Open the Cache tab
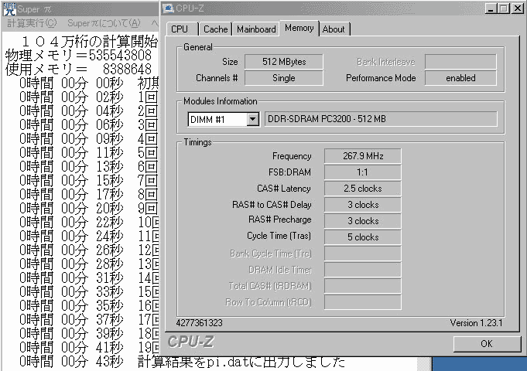Viewport: 527px width, 371px height. click(x=215, y=29)
